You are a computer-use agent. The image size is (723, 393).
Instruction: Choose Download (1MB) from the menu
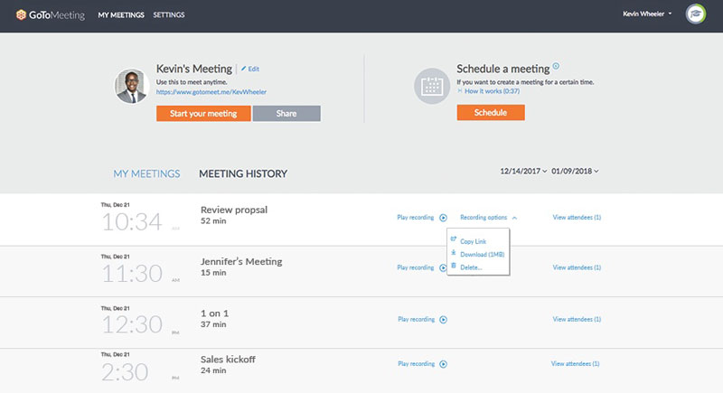(x=480, y=254)
